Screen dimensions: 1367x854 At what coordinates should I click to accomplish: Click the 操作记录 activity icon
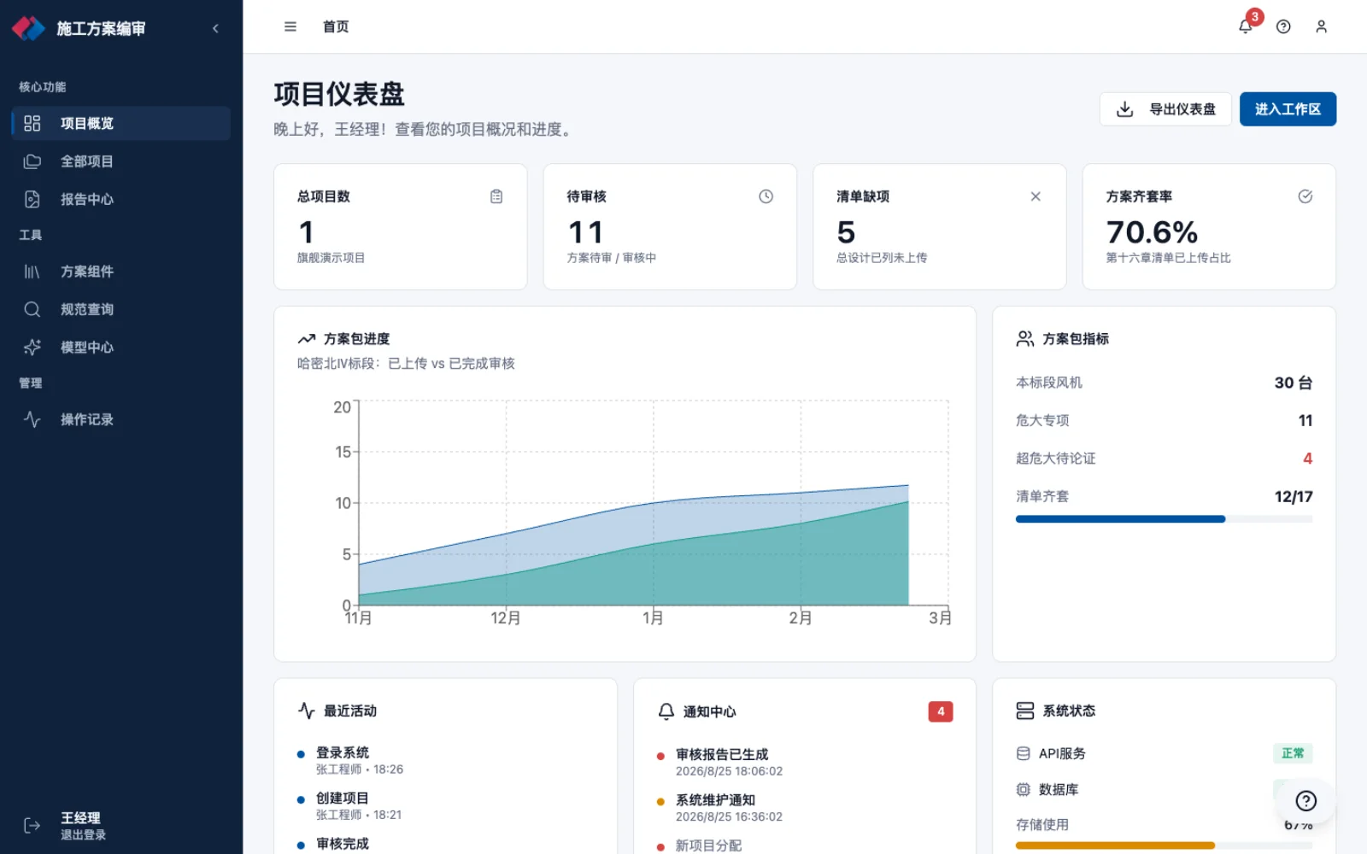tap(32, 419)
